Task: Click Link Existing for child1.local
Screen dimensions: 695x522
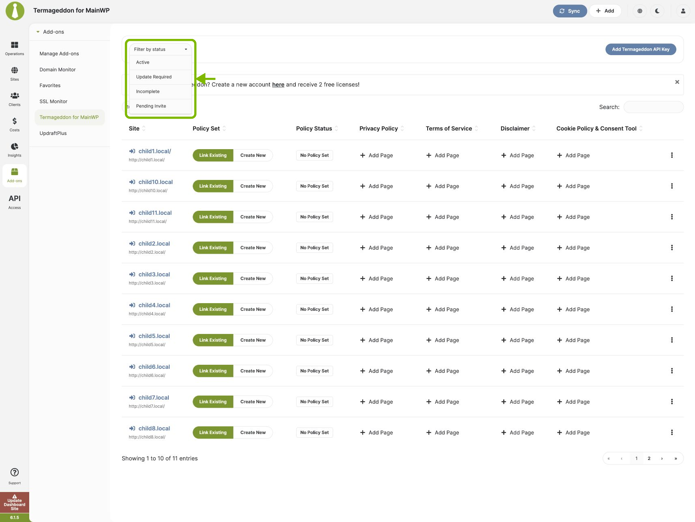Action: point(213,155)
